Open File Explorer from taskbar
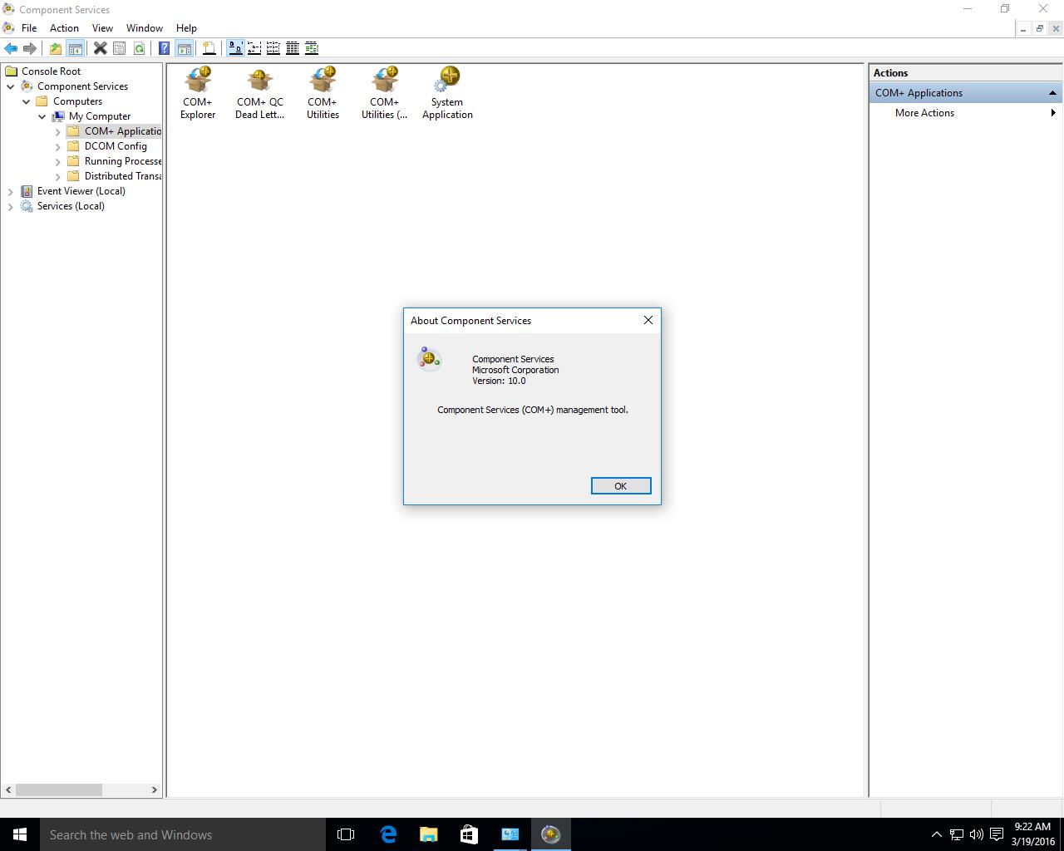Screen dimensions: 1064x851 point(428,834)
